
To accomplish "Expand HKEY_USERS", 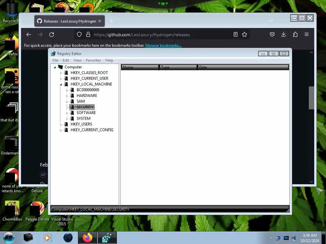I will [61, 125].
